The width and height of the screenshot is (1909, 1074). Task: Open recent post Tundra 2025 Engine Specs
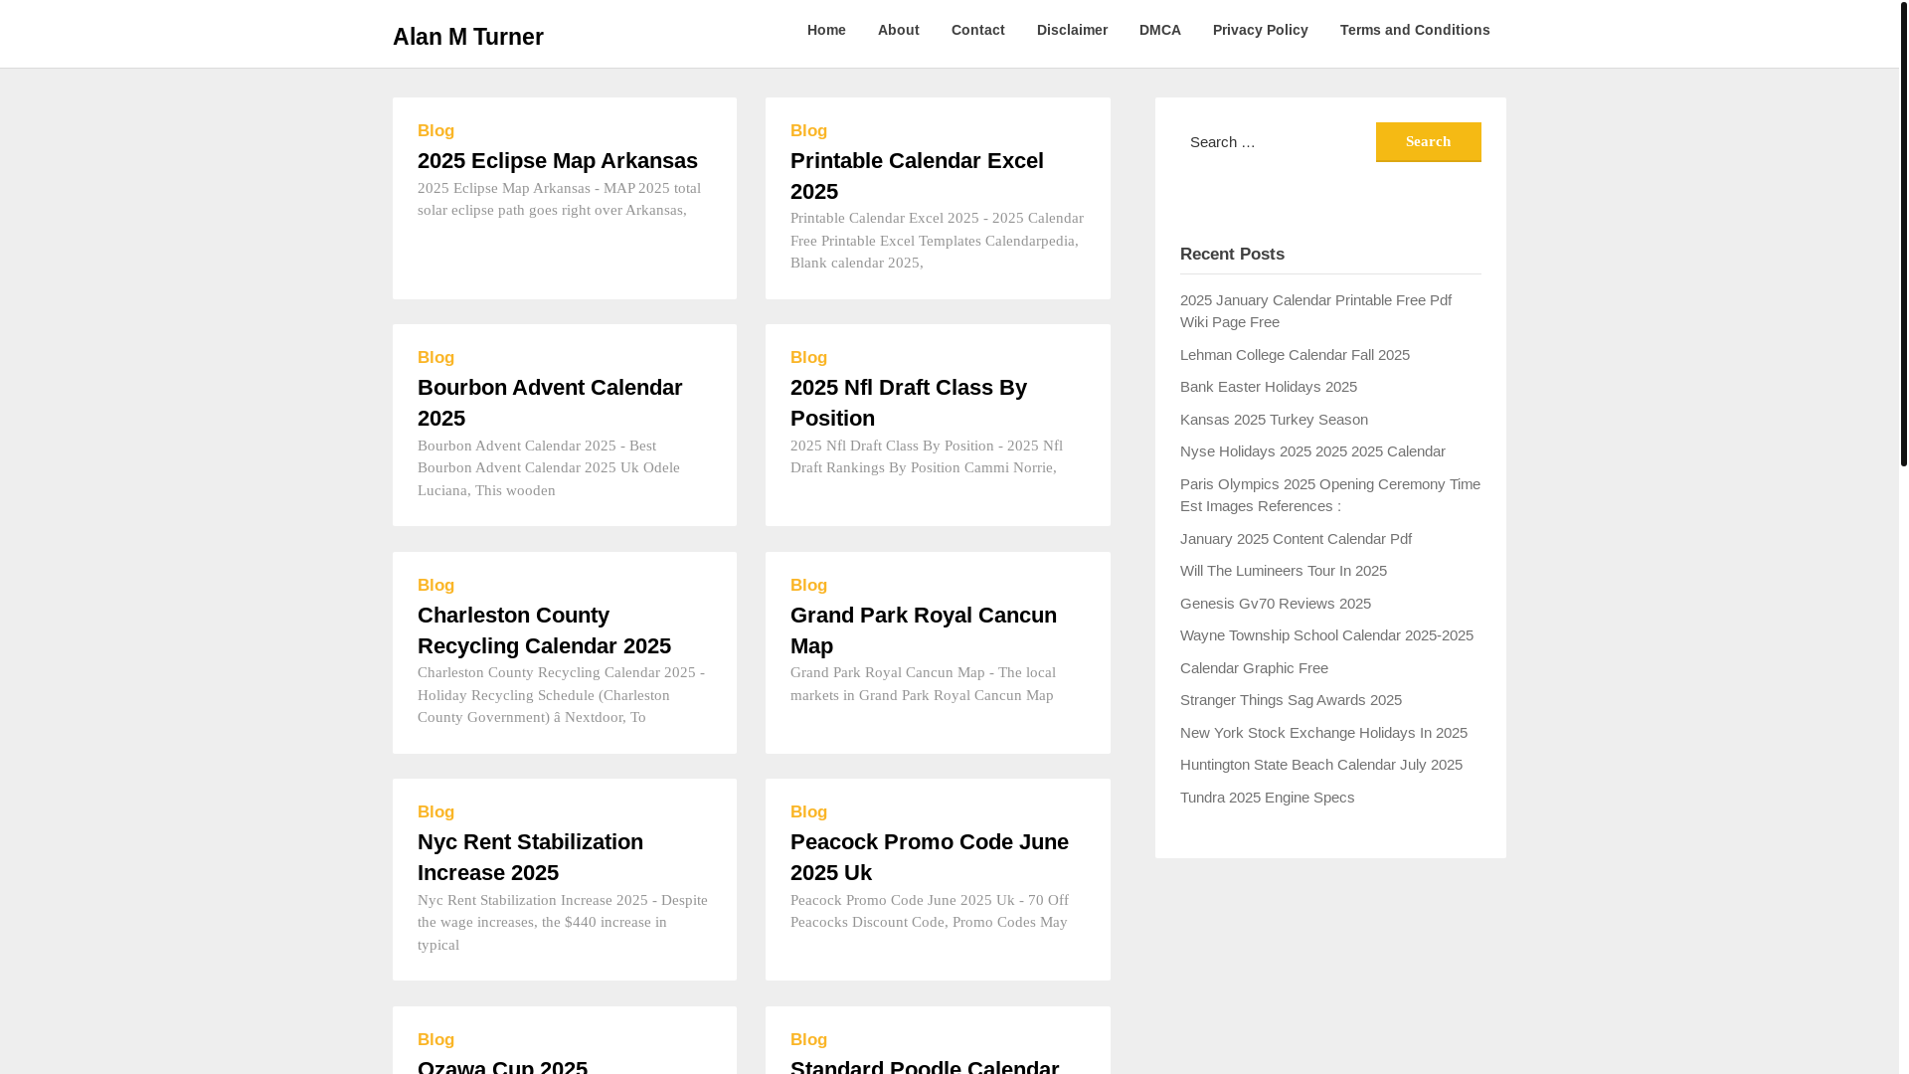click(x=1267, y=798)
